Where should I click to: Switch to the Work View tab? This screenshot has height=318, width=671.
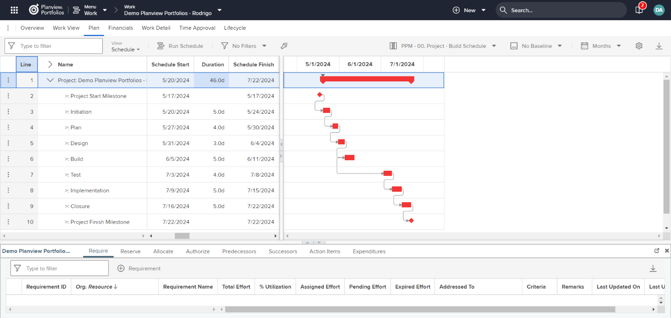point(66,28)
